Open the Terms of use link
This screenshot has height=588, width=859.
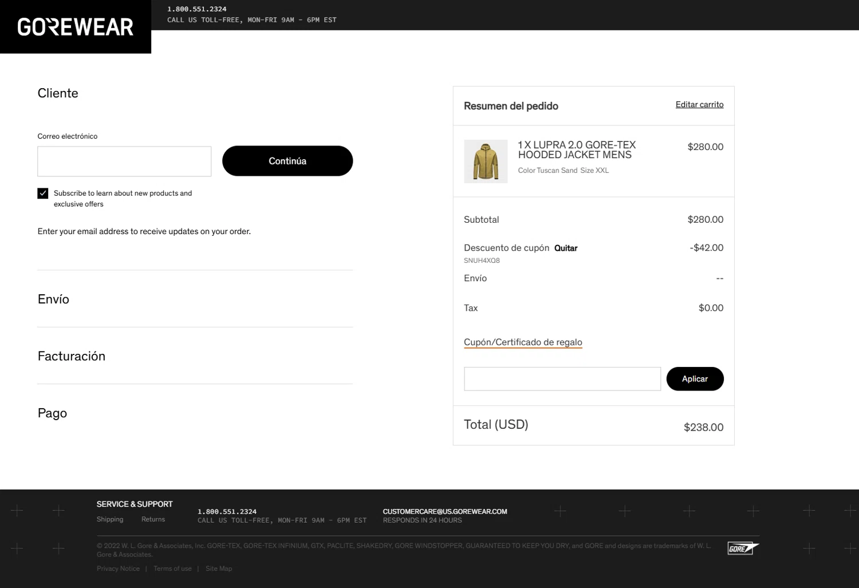tap(172, 569)
